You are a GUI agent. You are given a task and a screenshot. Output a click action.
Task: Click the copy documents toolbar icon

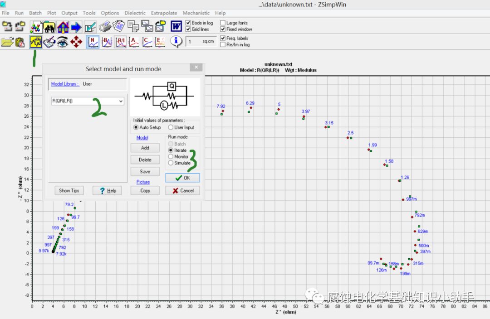(x=133, y=26)
